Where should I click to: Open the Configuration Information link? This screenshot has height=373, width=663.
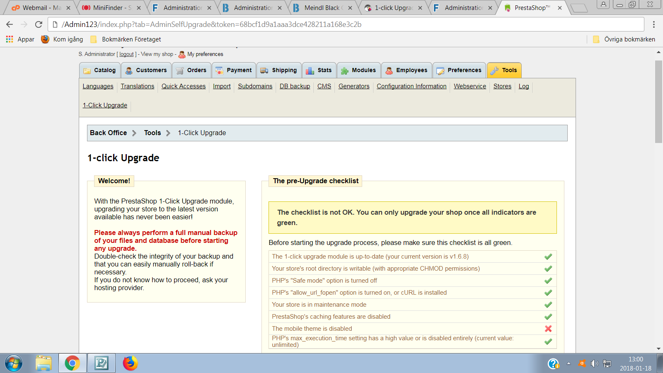coord(411,86)
